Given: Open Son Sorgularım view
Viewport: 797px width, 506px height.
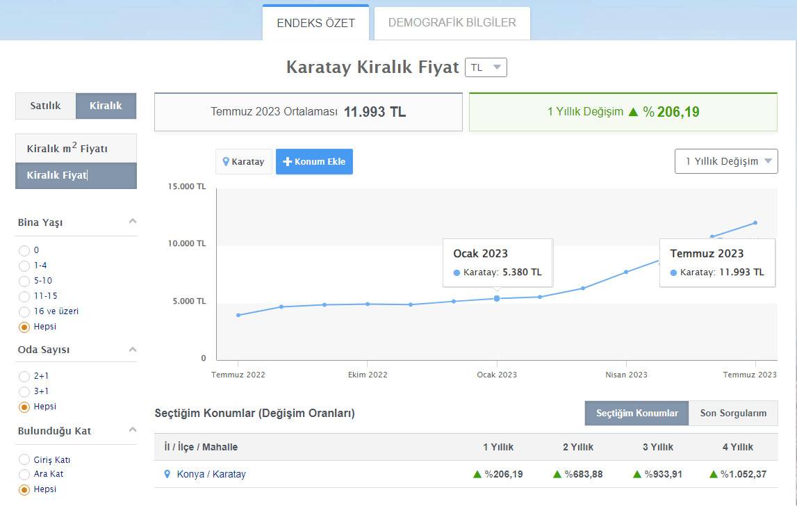Looking at the screenshot, I should [733, 413].
